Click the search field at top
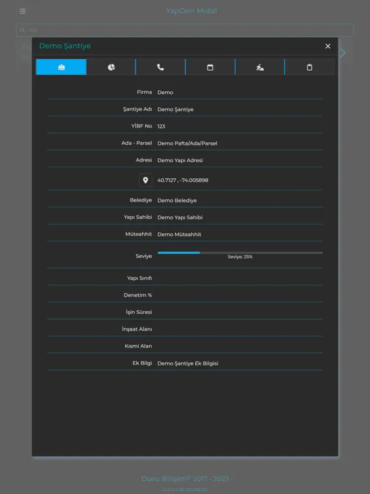 [x=185, y=30]
